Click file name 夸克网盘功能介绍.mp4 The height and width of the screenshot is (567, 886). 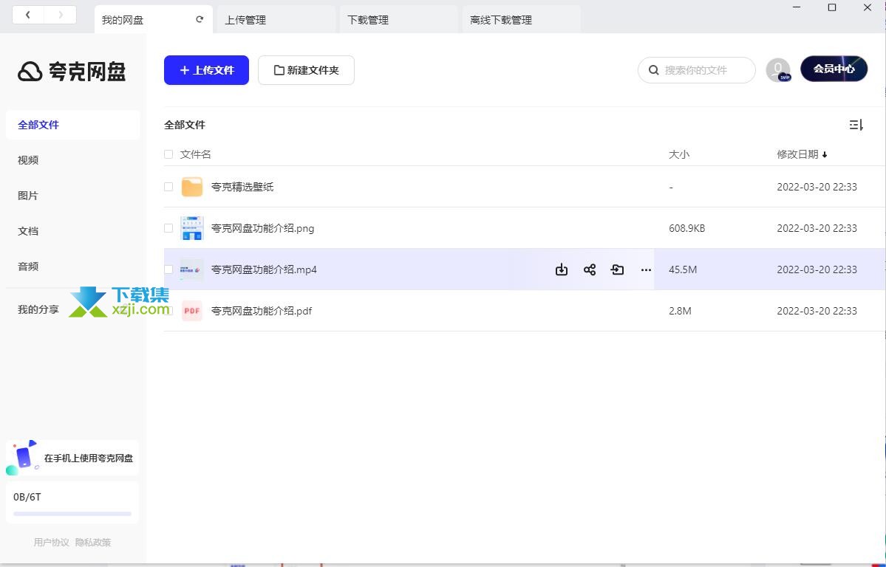tap(264, 269)
